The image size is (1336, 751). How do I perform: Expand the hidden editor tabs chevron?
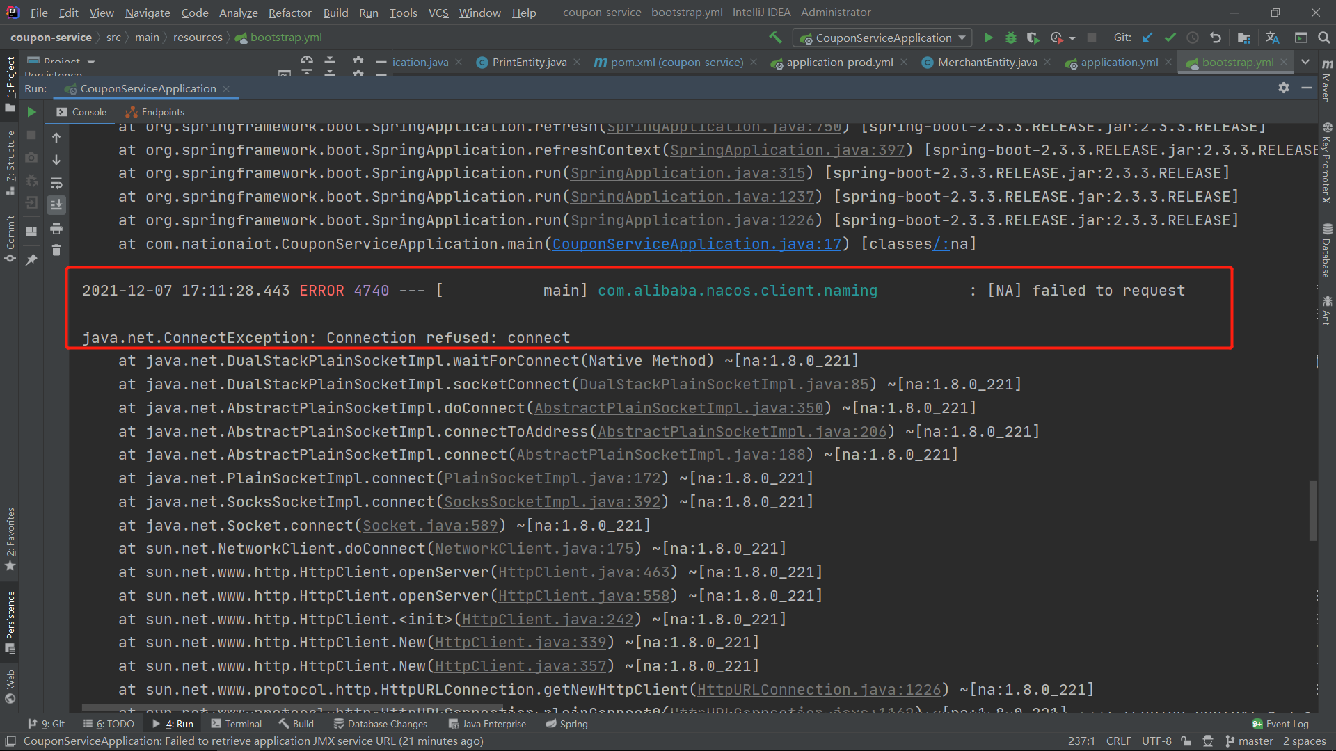[1305, 62]
